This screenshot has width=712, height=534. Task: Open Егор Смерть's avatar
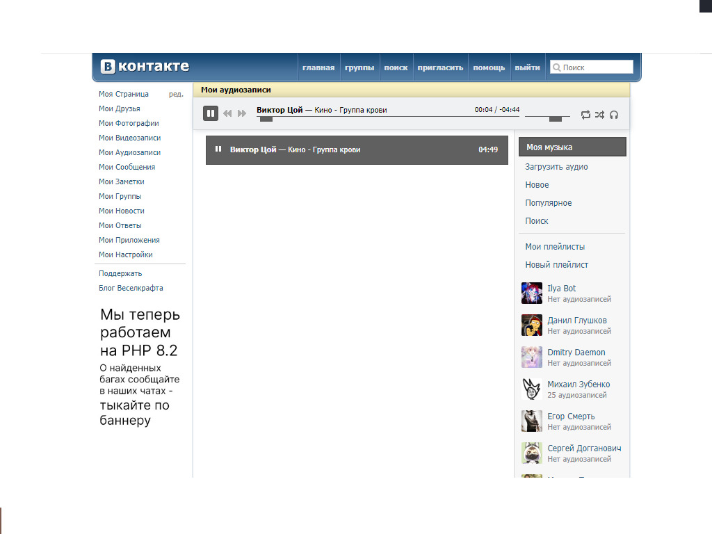tap(532, 421)
